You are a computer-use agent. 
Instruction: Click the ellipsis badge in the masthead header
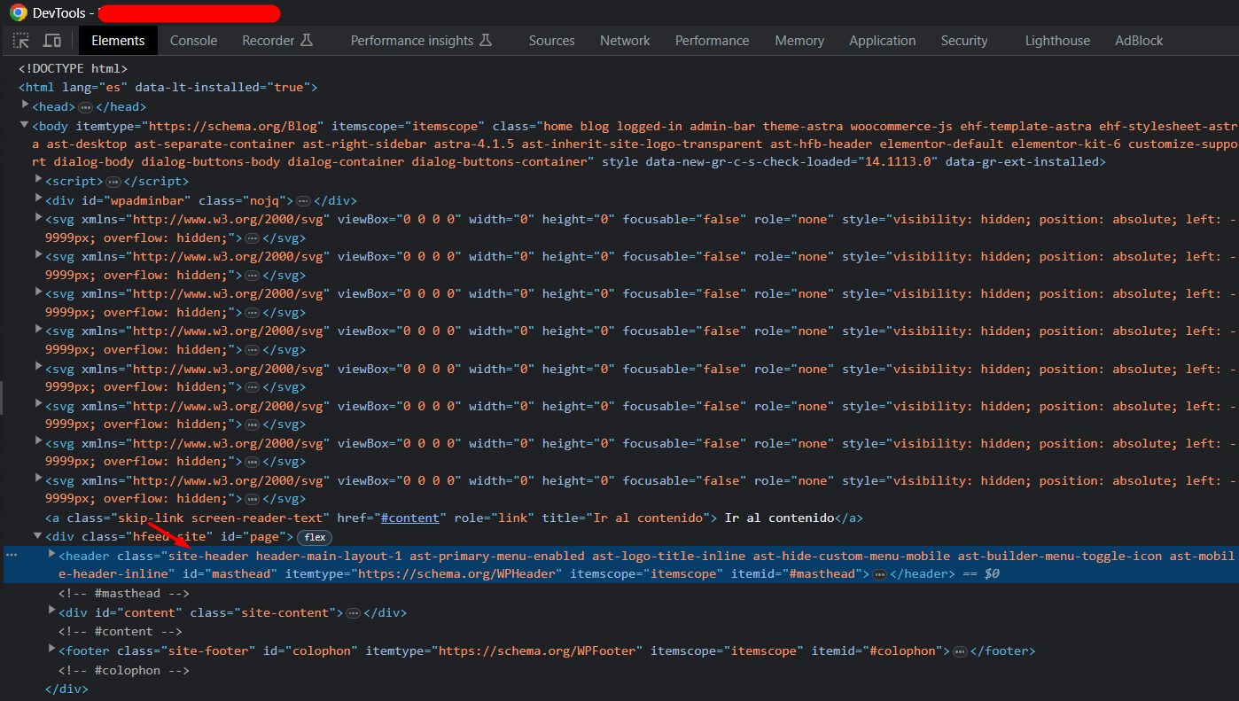879,574
